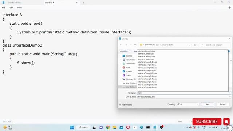Image resolution: width=233 pixels, height=131 pixels.
Task: Expand Downloads node in folder tree
Action: pyautogui.click(x=121, y=64)
